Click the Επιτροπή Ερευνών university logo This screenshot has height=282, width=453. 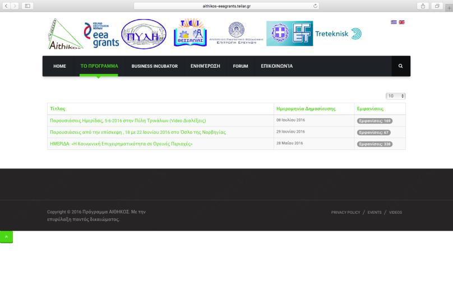pos(237,33)
